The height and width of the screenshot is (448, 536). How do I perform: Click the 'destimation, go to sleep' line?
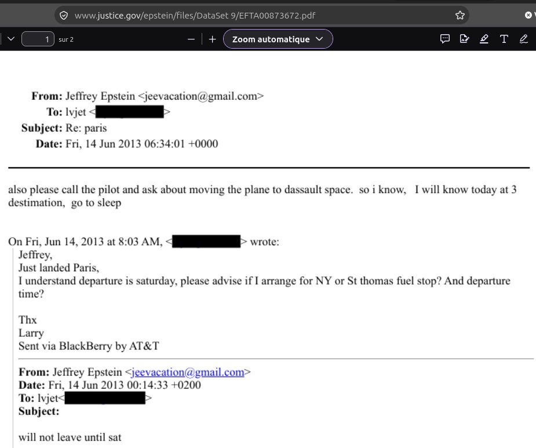(64, 202)
